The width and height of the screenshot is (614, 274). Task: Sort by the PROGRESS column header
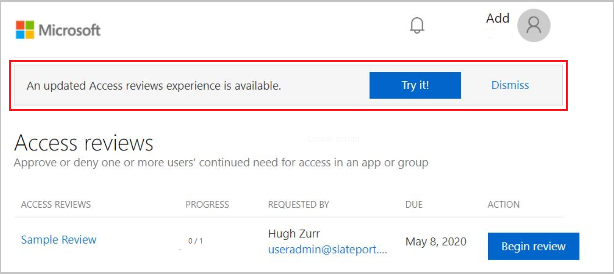pos(207,205)
